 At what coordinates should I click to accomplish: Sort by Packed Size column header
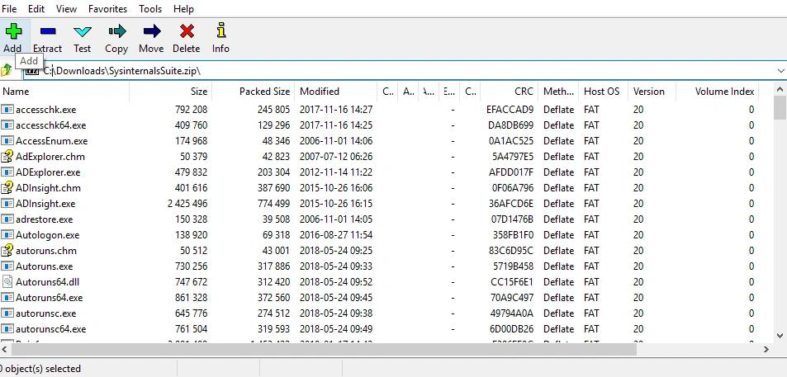[253, 92]
